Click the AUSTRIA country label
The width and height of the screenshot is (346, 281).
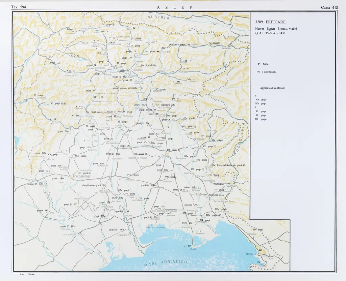pyautogui.click(x=158, y=17)
